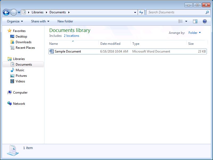Click the Network globe icon
The width and height of the screenshot is (213, 160).
point(10,103)
